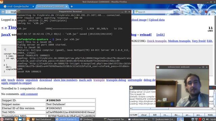The width and height of the screenshot is (216, 121).
Task: Click the Very fresh! link
Action: coord(199,41)
